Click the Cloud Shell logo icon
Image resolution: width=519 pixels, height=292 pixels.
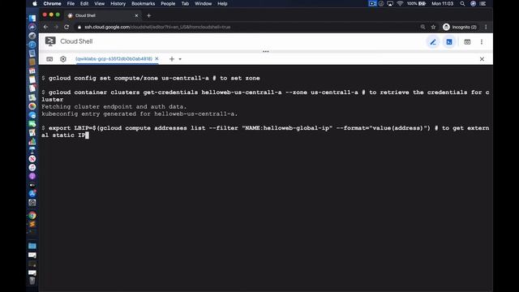(x=50, y=41)
